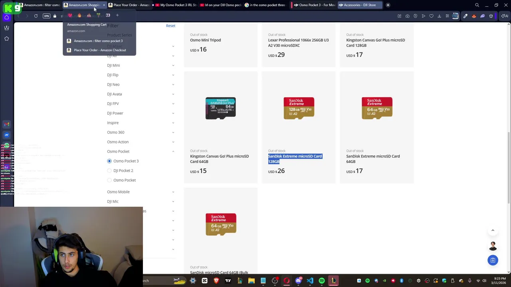Viewport: 511px width, 287px height.
Task: Open Lexar Professional 1066x 256GB product link
Action: click(x=298, y=43)
